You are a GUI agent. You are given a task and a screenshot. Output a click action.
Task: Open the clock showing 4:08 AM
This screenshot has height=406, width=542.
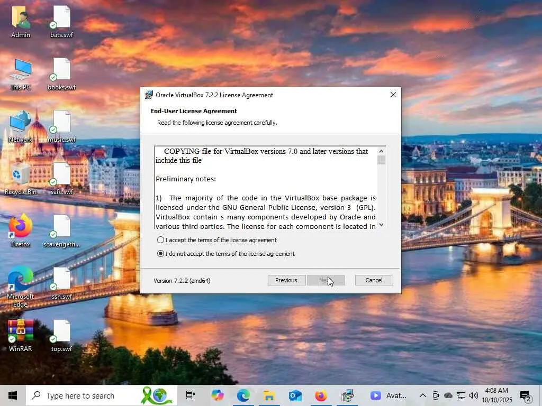pyautogui.click(x=496, y=395)
